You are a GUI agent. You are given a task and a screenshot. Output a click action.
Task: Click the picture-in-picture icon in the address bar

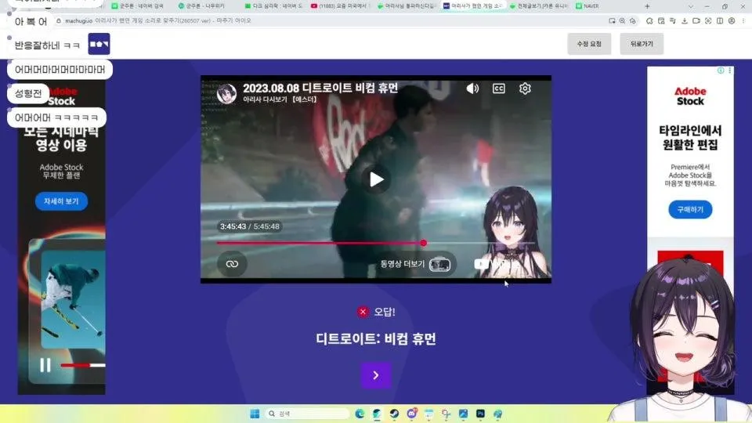(x=612, y=20)
